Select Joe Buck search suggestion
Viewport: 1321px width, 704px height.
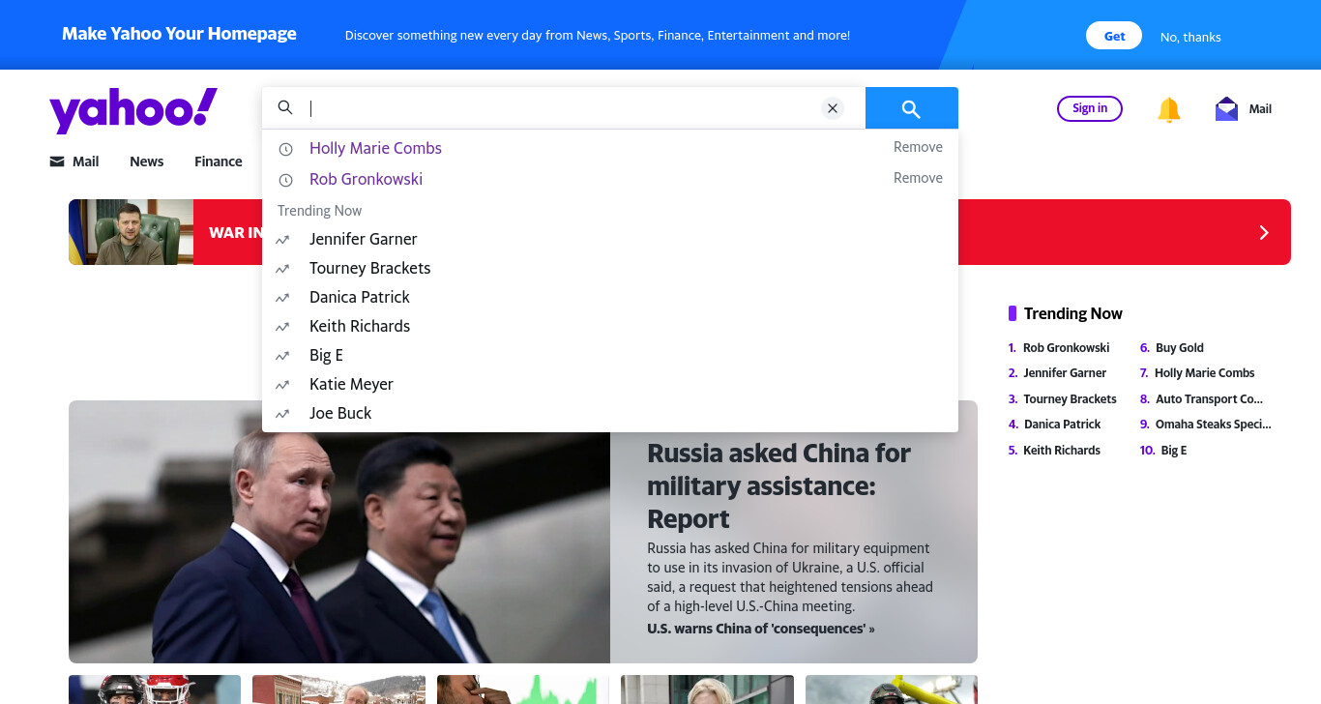point(340,413)
